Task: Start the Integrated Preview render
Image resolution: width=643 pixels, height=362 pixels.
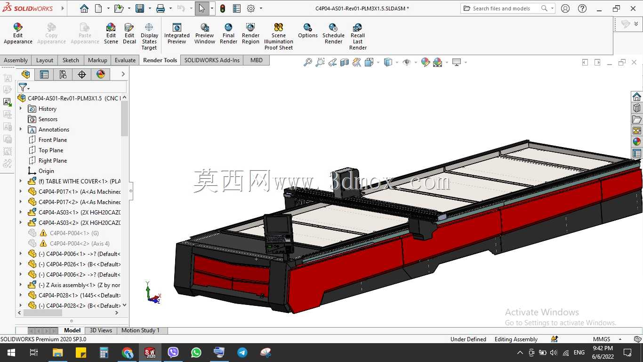Action: point(177,33)
